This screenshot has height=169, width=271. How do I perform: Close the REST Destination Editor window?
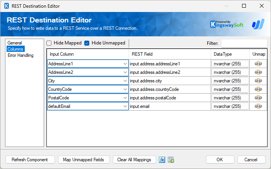point(262,6)
